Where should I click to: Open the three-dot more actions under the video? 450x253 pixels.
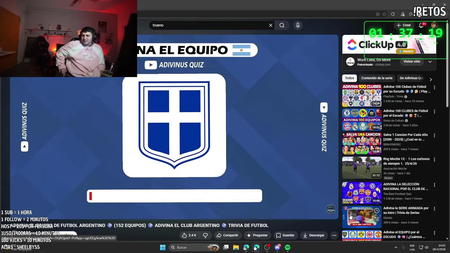(334, 235)
